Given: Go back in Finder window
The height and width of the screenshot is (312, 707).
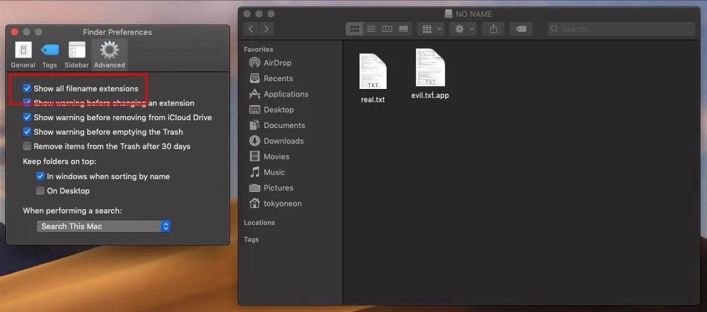Looking at the screenshot, I should pyautogui.click(x=251, y=29).
